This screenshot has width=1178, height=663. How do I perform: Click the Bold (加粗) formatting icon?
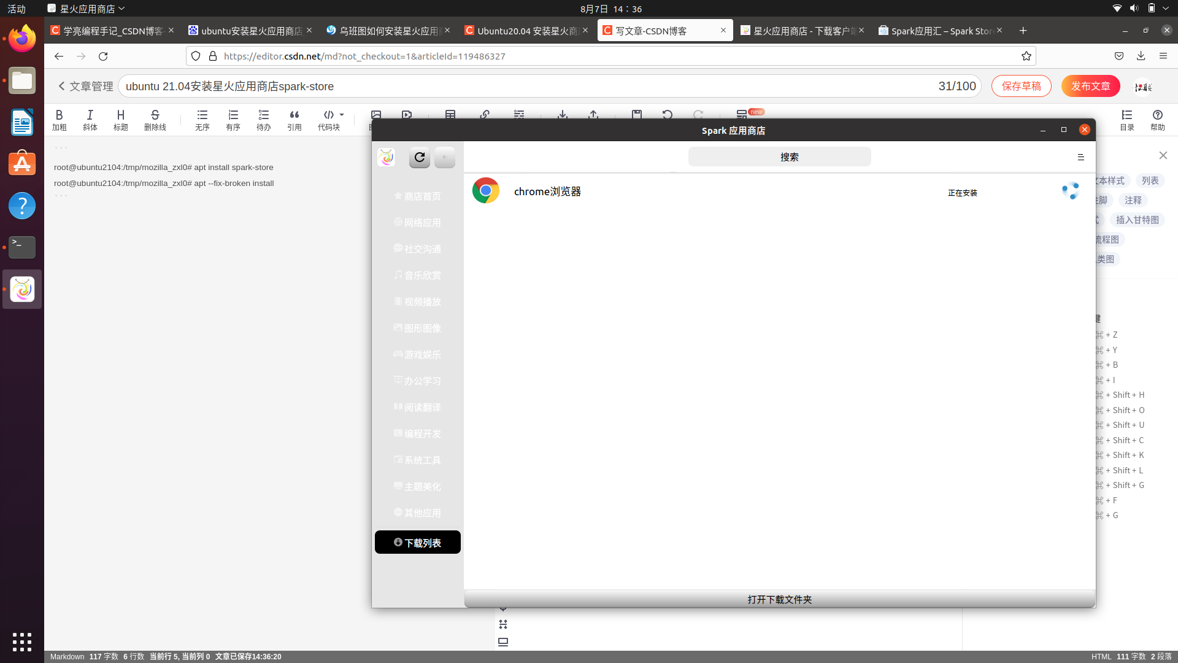pyautogui.click(x=59, y=120)
